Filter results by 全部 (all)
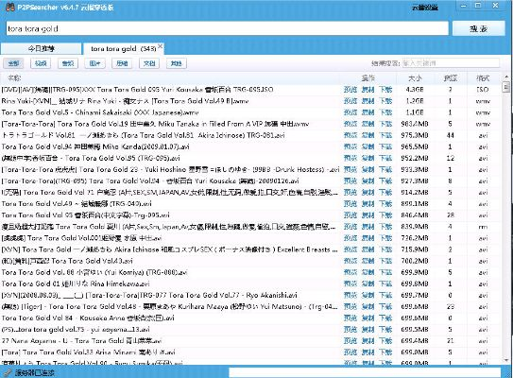Image resolution: width=513 pixels, height=378 pixels. 14,63
